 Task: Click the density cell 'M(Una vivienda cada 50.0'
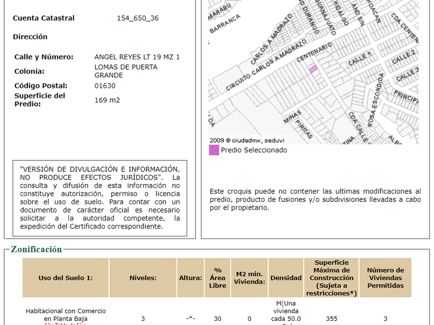click(286, 311)
